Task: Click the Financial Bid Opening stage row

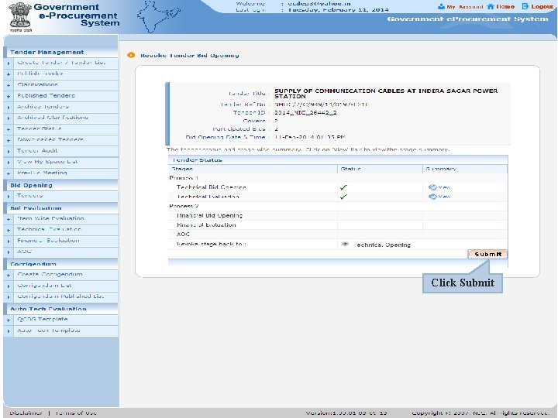Action: [338, 215]
